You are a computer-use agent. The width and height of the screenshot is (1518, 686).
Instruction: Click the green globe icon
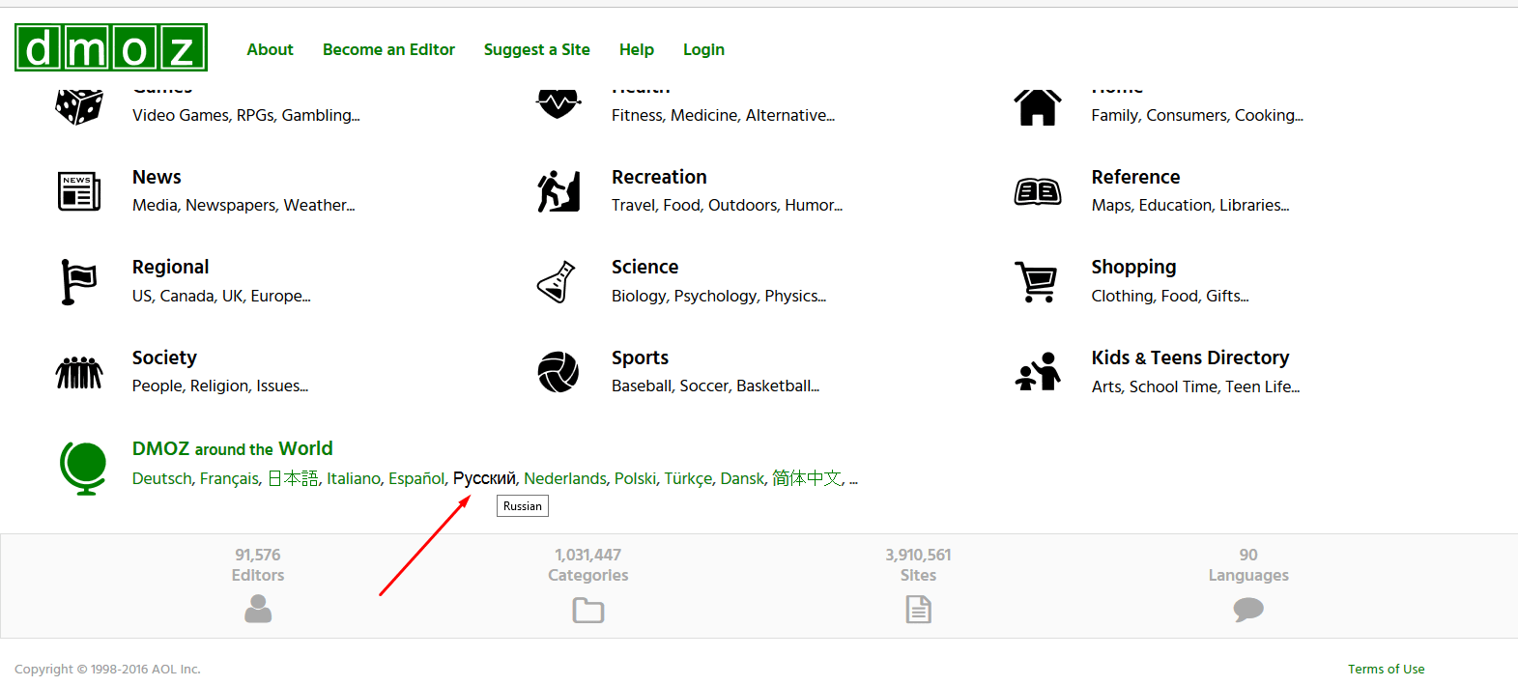[x=83, y=468]
